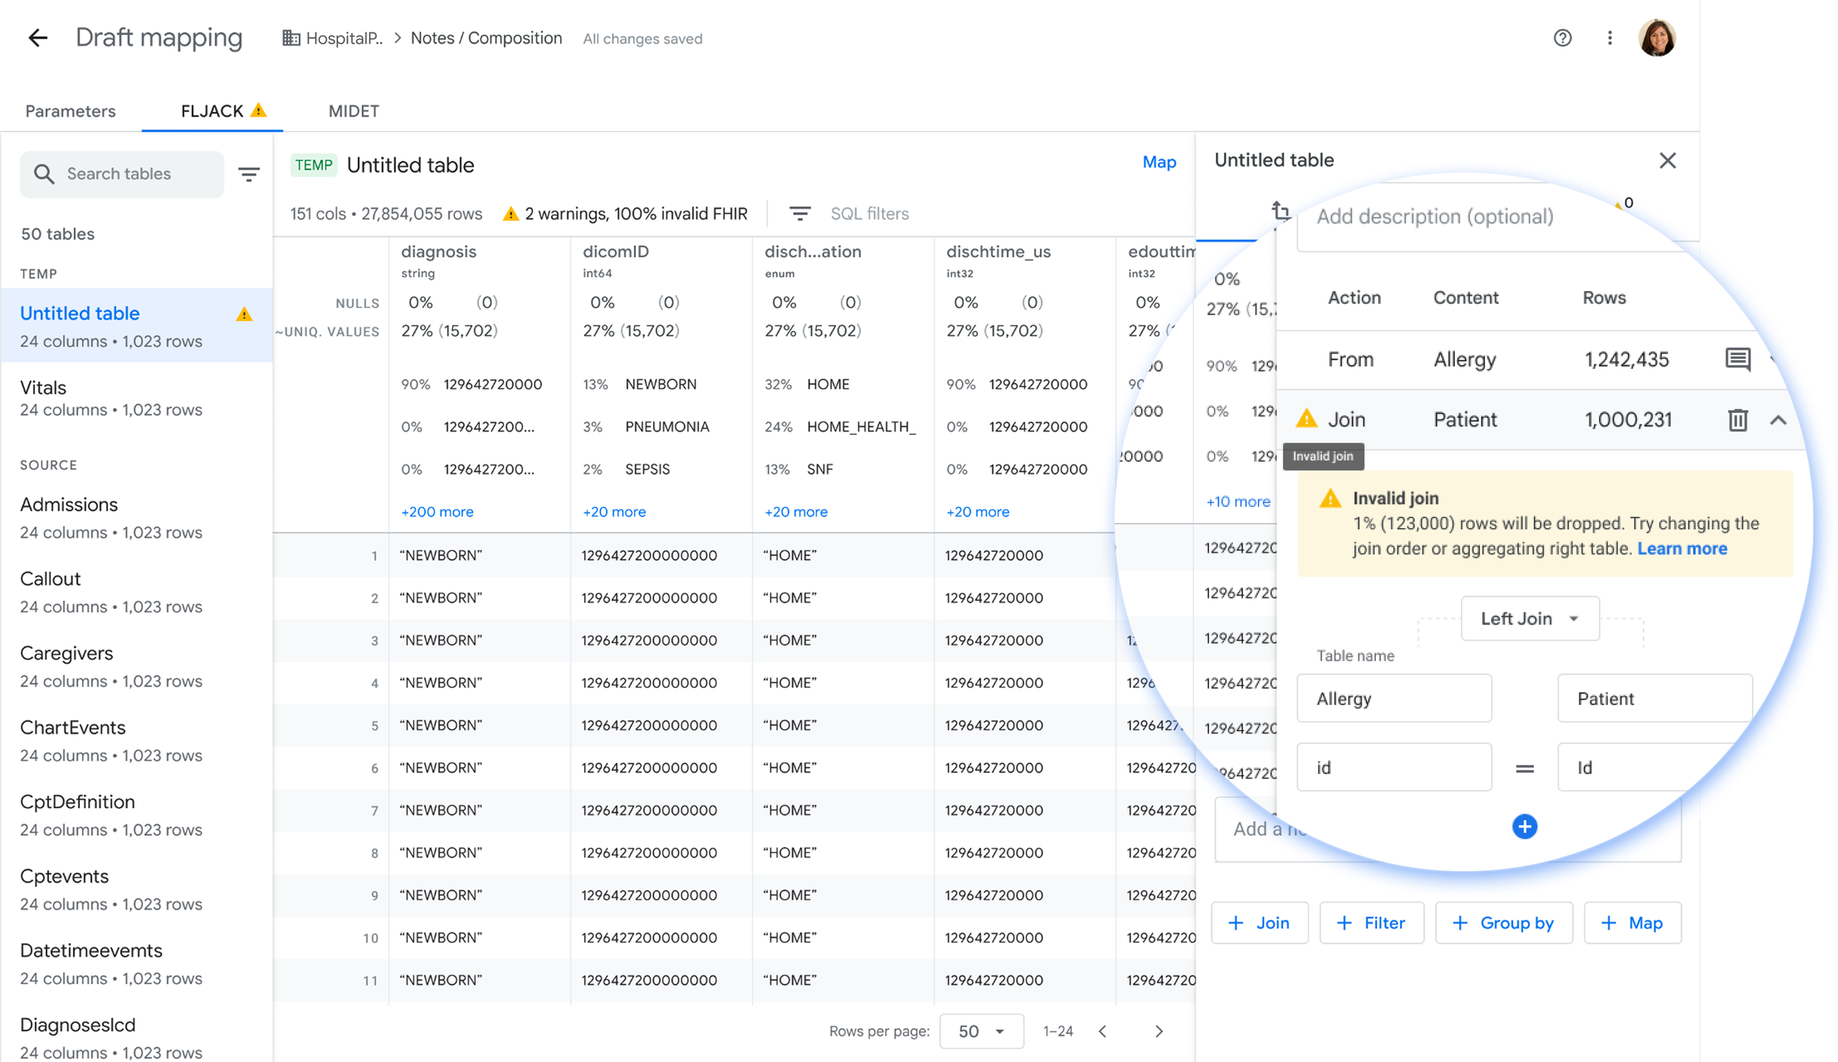The width and height of the screenshot is (1838, 1062).
Task: Switch to the Parameters tab
Action: click(x=71, y=111)
